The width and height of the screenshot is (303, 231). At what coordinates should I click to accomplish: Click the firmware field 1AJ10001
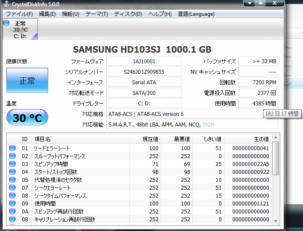144,61
